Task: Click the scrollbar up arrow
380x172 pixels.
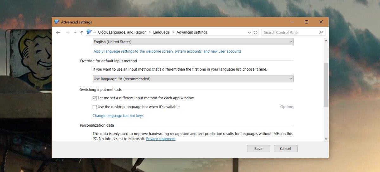Action: (x=326, y=41)
